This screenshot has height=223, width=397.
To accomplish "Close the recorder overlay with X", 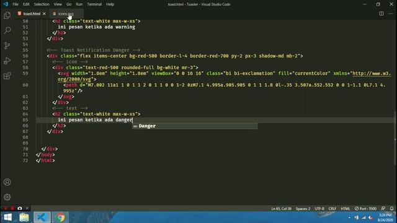I will (x=27, y=208).
